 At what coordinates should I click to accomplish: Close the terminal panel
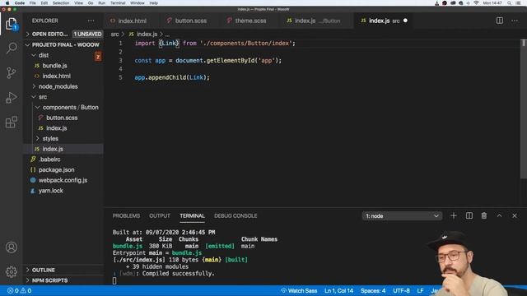515,215
